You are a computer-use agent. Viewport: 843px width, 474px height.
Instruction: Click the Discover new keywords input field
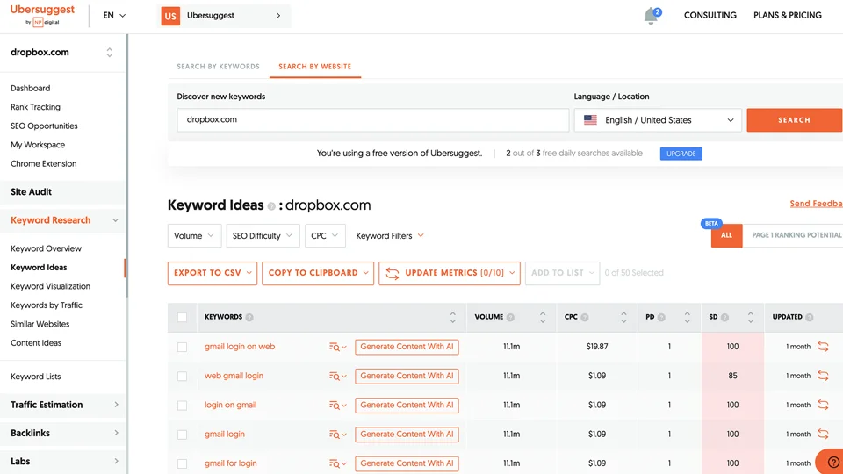pyautogui.click(x=372, y=120)
